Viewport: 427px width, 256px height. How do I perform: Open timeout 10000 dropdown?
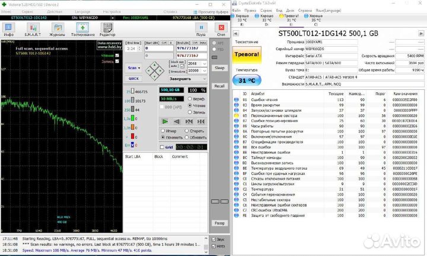pos(204,70)
